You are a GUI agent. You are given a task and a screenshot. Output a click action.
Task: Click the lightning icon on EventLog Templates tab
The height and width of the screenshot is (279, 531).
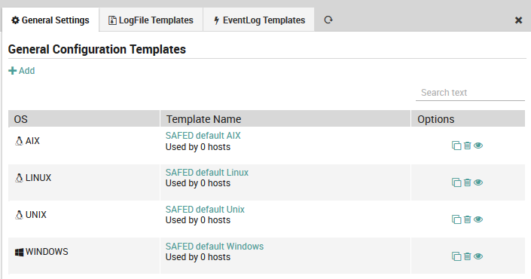click(x=216, y=20)
